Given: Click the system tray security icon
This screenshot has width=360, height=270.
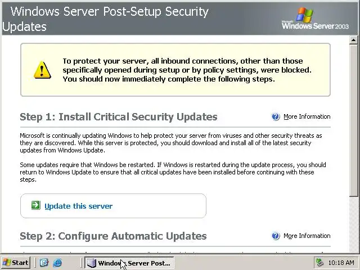Looking at the screenshot, I should (x=319, y=263).
